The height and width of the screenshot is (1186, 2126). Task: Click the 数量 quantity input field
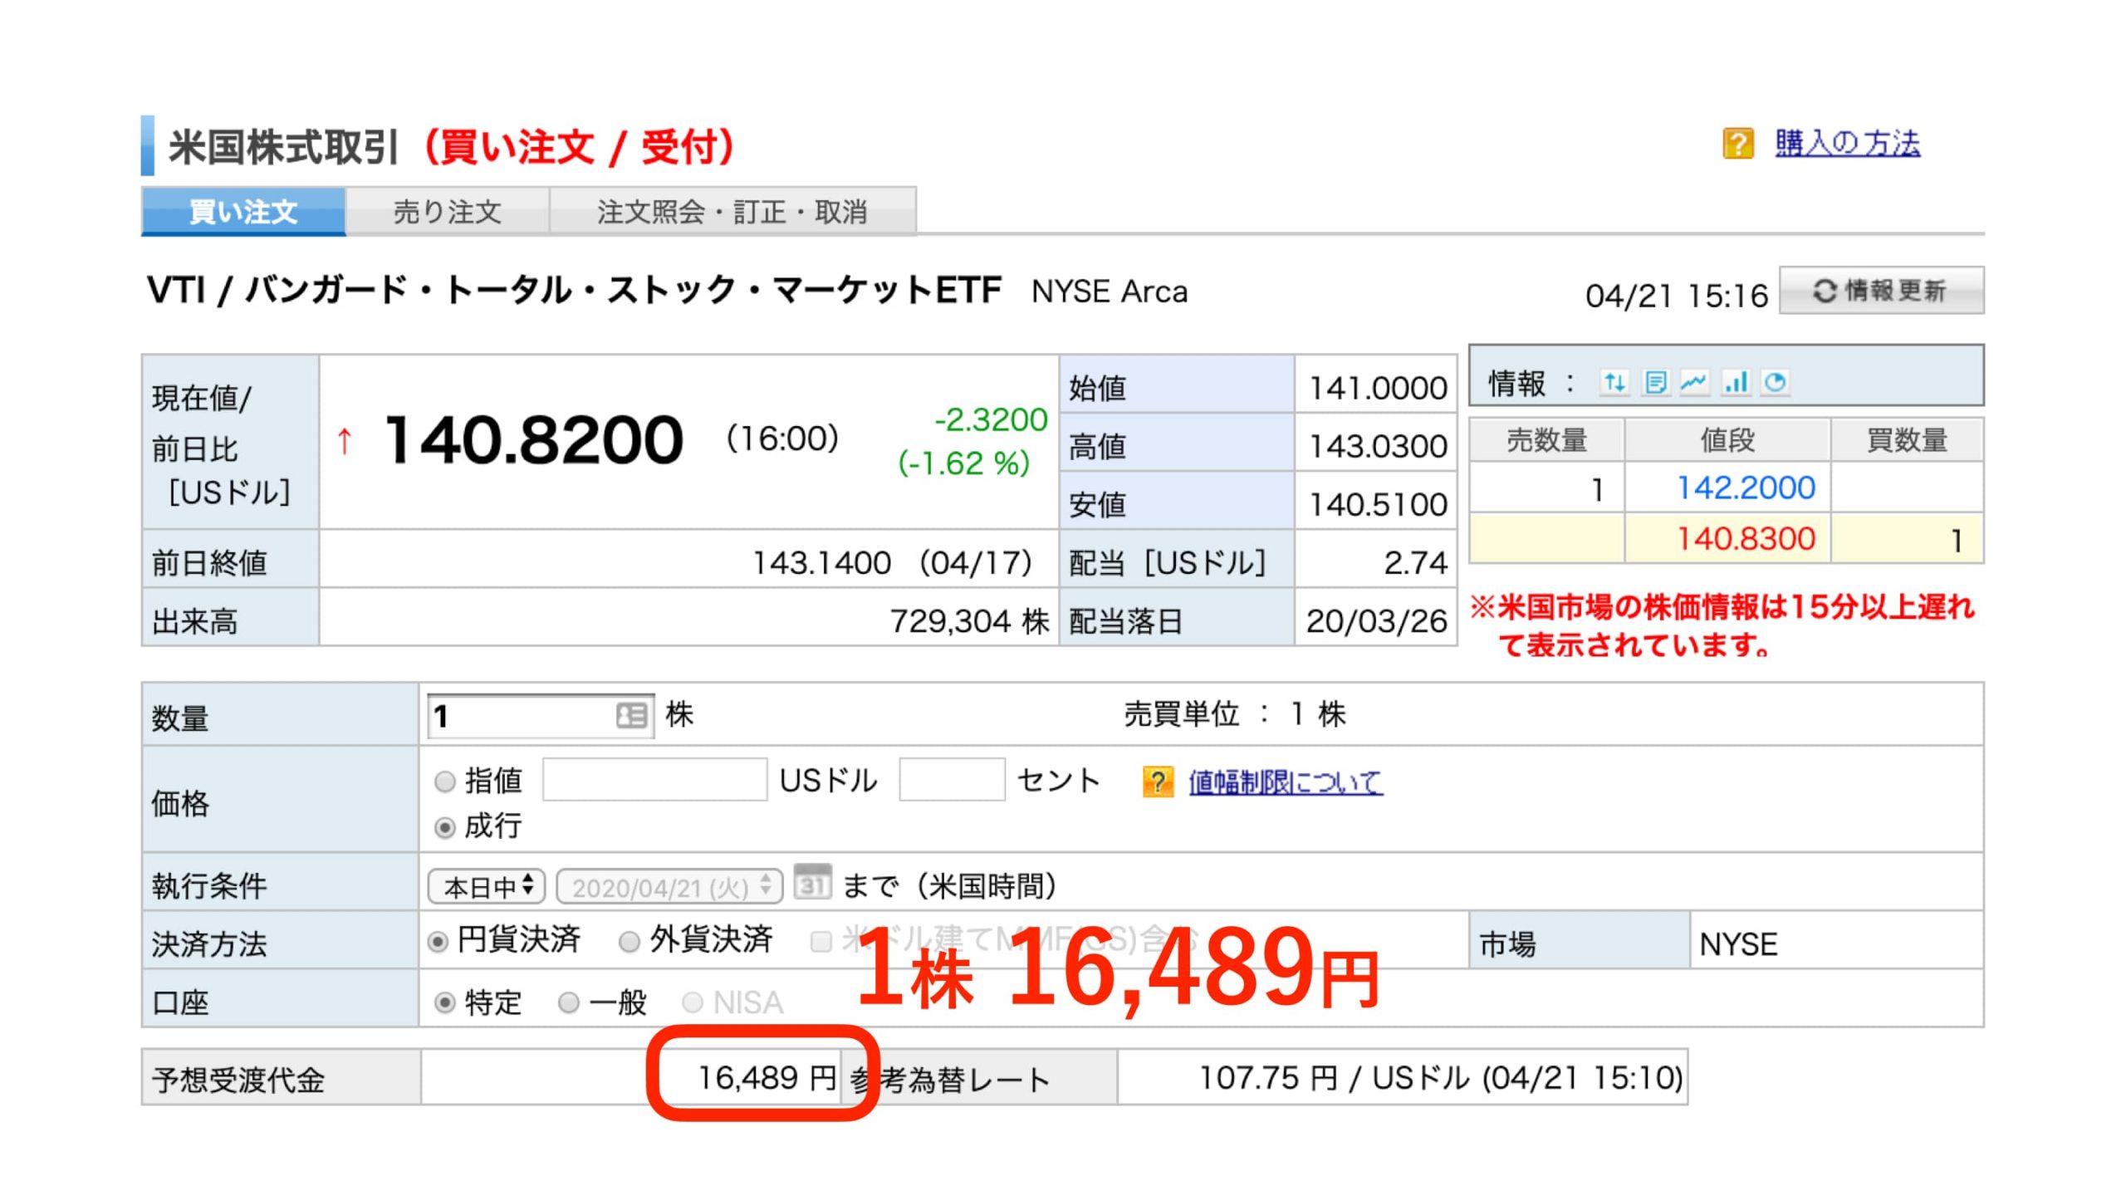coord(541,716)
